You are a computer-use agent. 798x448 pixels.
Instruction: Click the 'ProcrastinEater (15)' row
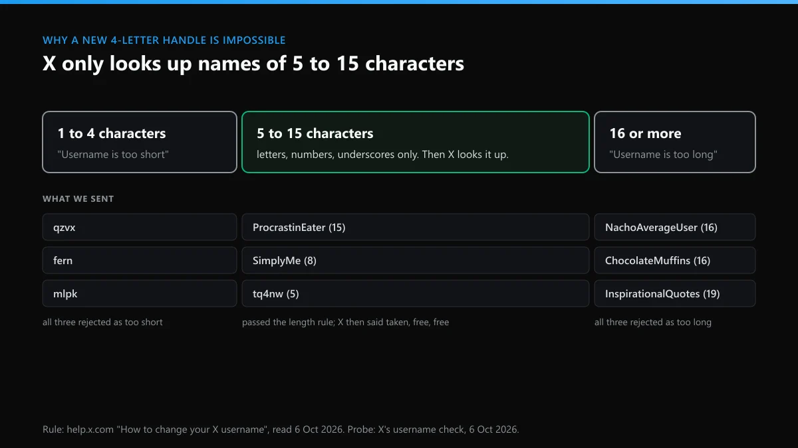416,227
